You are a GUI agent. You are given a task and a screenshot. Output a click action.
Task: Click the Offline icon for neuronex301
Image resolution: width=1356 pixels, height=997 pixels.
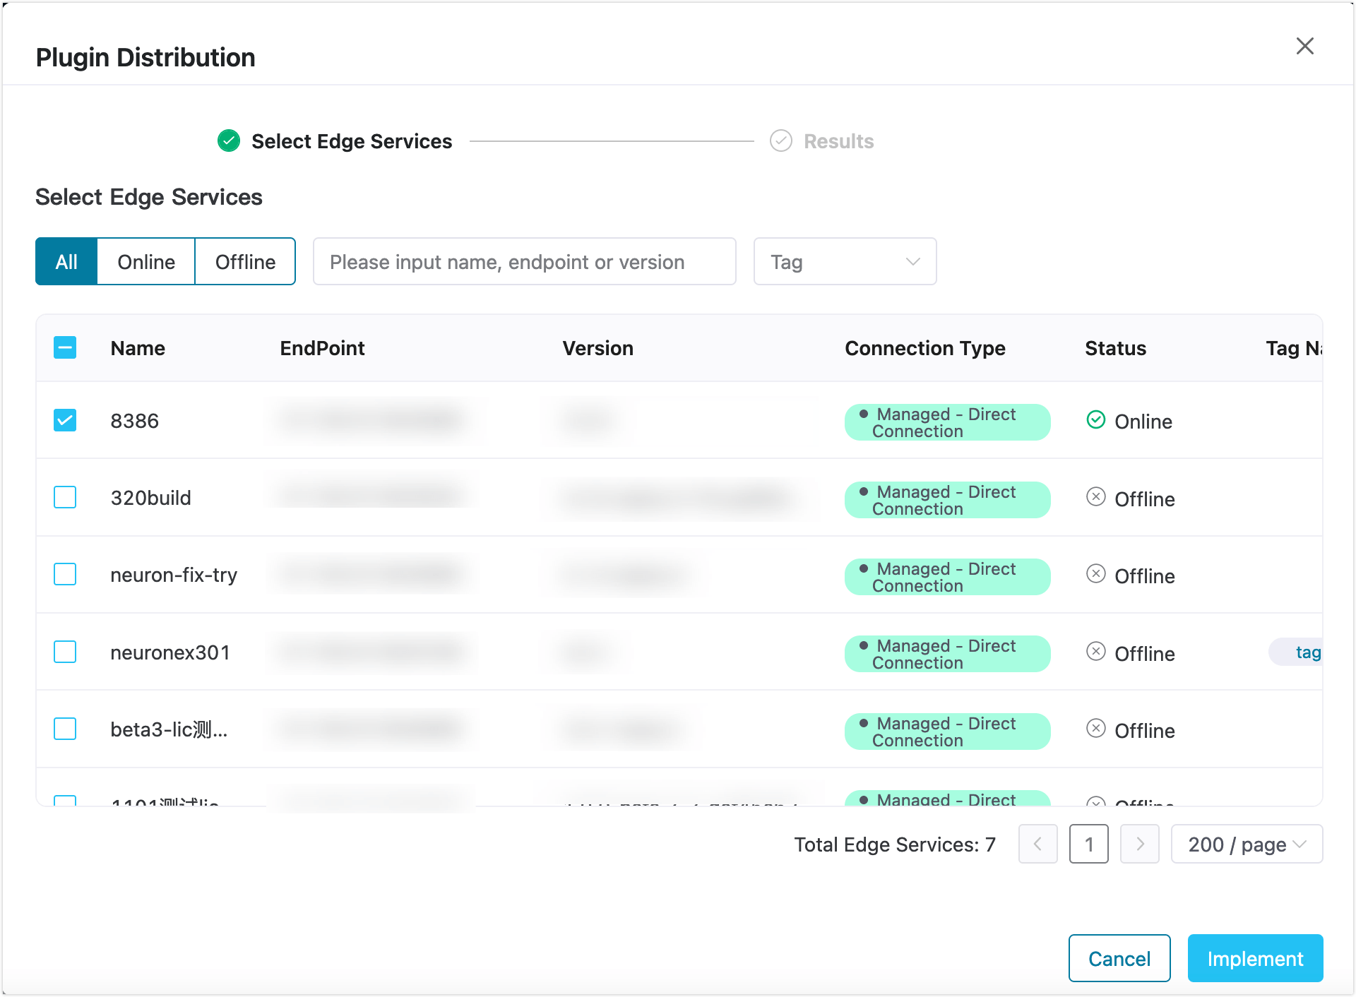pos(1095,651)
